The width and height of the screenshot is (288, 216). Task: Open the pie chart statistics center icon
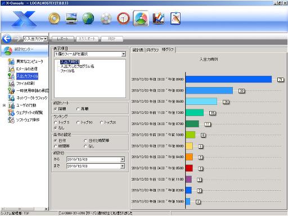click(141, 19)
